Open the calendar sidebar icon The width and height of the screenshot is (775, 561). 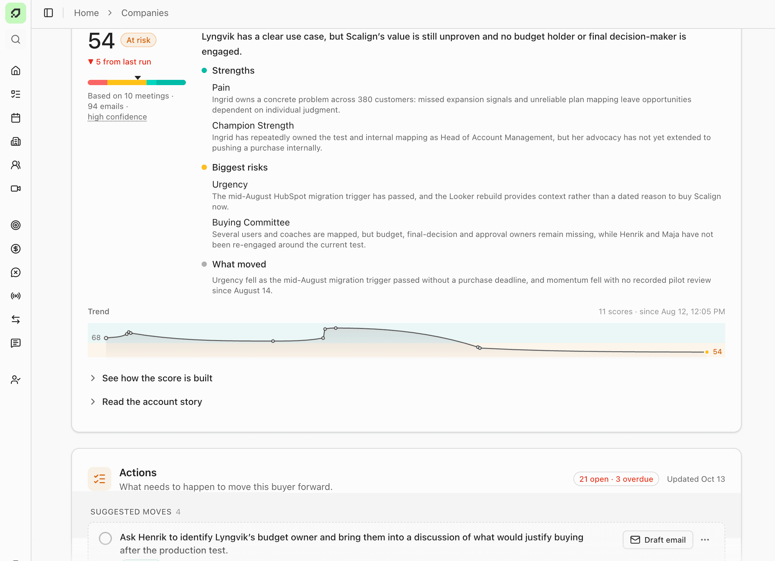point(16,118)
